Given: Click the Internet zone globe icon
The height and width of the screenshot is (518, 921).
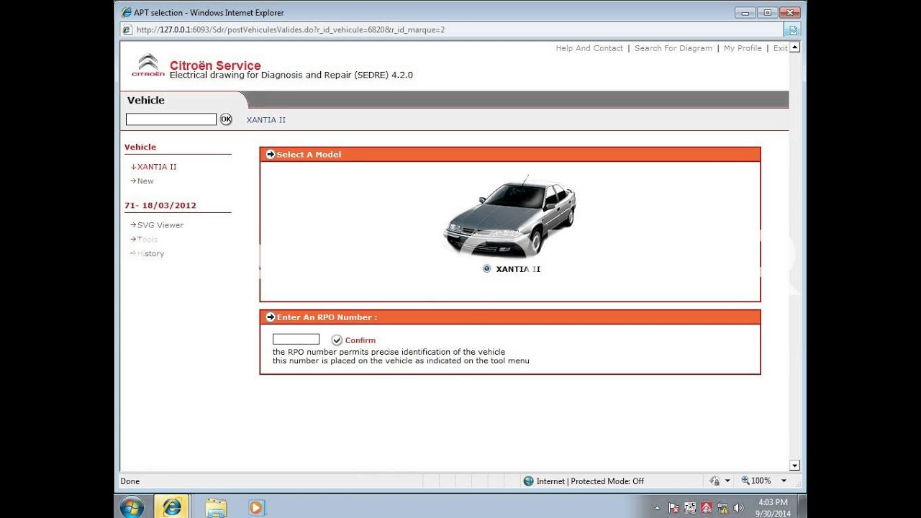Looking at the screenshot, I should point(529,481).
